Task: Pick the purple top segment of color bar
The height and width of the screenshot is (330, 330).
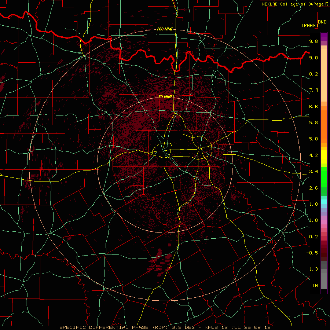Action: [324, 37]
